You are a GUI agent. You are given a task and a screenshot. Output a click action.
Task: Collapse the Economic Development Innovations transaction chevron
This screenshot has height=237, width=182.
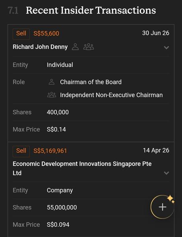(x=166, y=173)
